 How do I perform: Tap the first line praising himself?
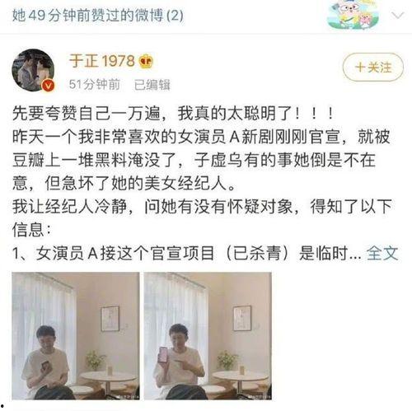174,113
